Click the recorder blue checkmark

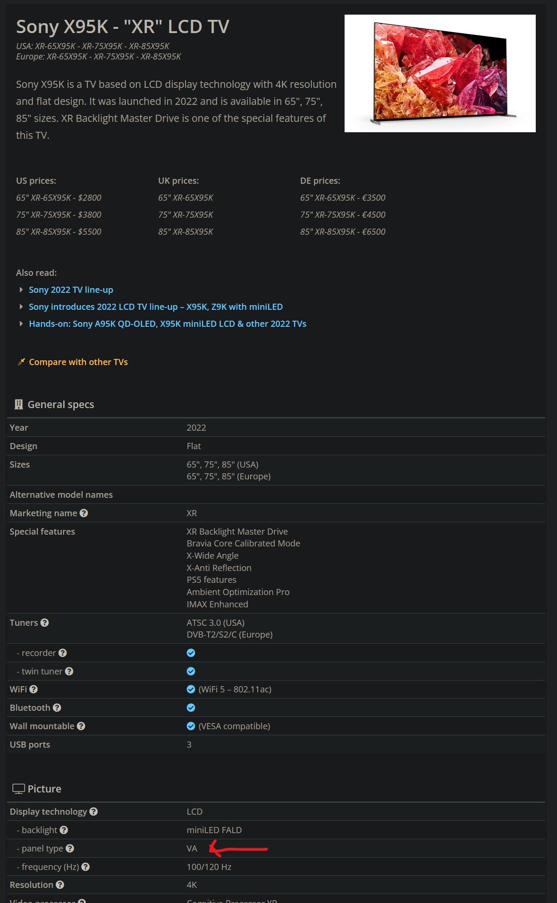(x=191, y=653)
